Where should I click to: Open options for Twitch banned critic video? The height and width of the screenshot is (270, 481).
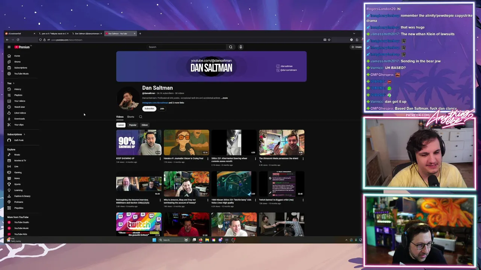pos(303,200)
